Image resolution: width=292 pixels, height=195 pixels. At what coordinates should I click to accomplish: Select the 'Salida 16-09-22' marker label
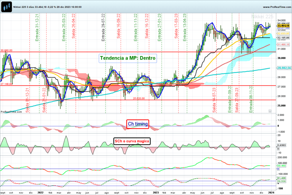[118, 26]
